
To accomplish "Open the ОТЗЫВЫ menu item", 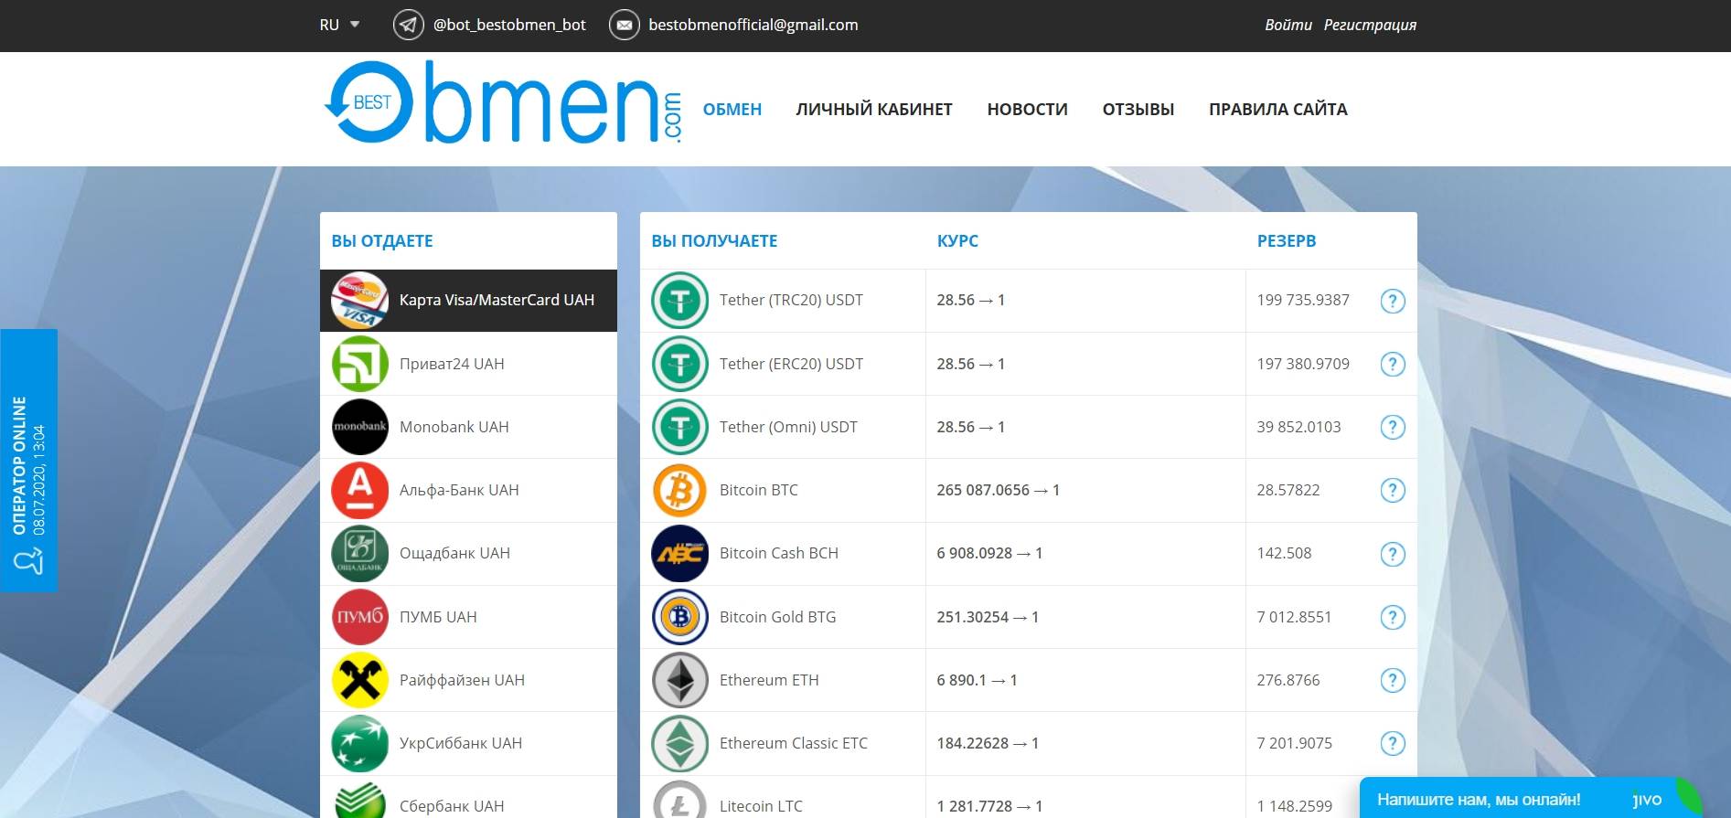I will click(1138, 110).
